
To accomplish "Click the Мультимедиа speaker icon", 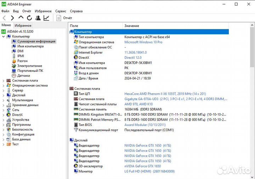I will (8, 100).
